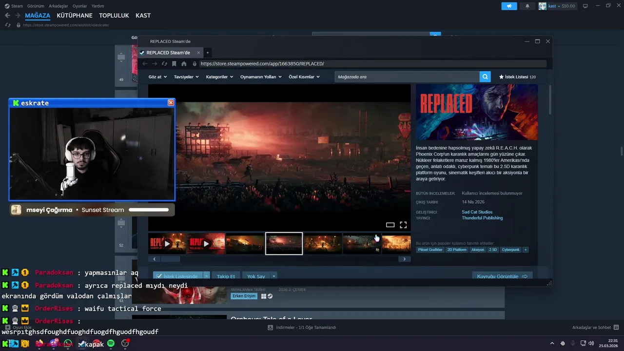Open the Görünüm menu

click(36, 6)
